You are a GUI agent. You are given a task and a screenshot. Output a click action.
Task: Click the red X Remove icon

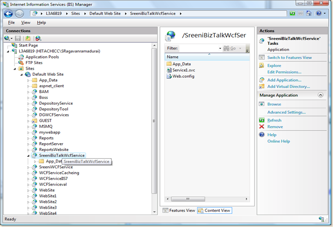[262, 127]
